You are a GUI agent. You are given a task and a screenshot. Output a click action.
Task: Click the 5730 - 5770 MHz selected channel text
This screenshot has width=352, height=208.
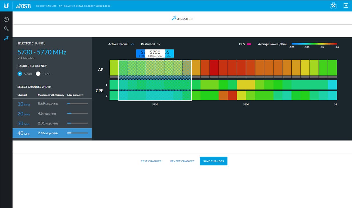click(42, 52)
